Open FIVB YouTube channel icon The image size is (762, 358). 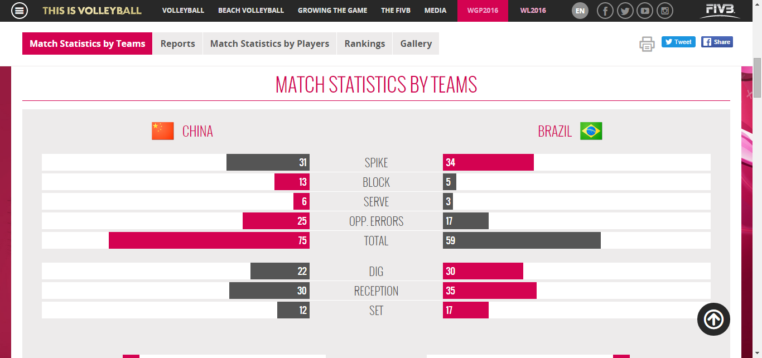pyautogui.click(x=645, y=11)
